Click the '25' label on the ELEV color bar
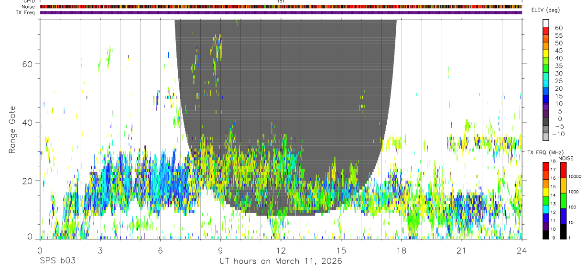 coord(558,81)
